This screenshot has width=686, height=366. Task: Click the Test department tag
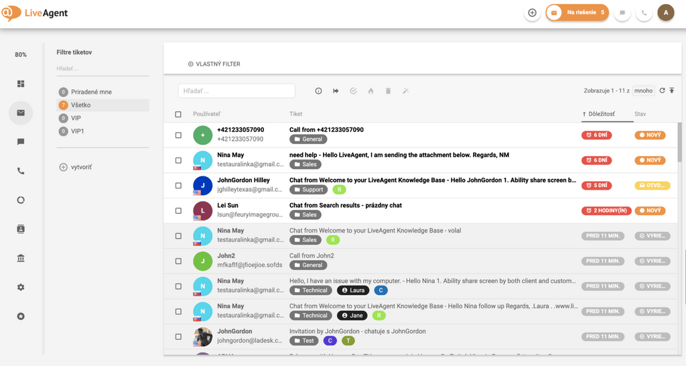(304, 341)
